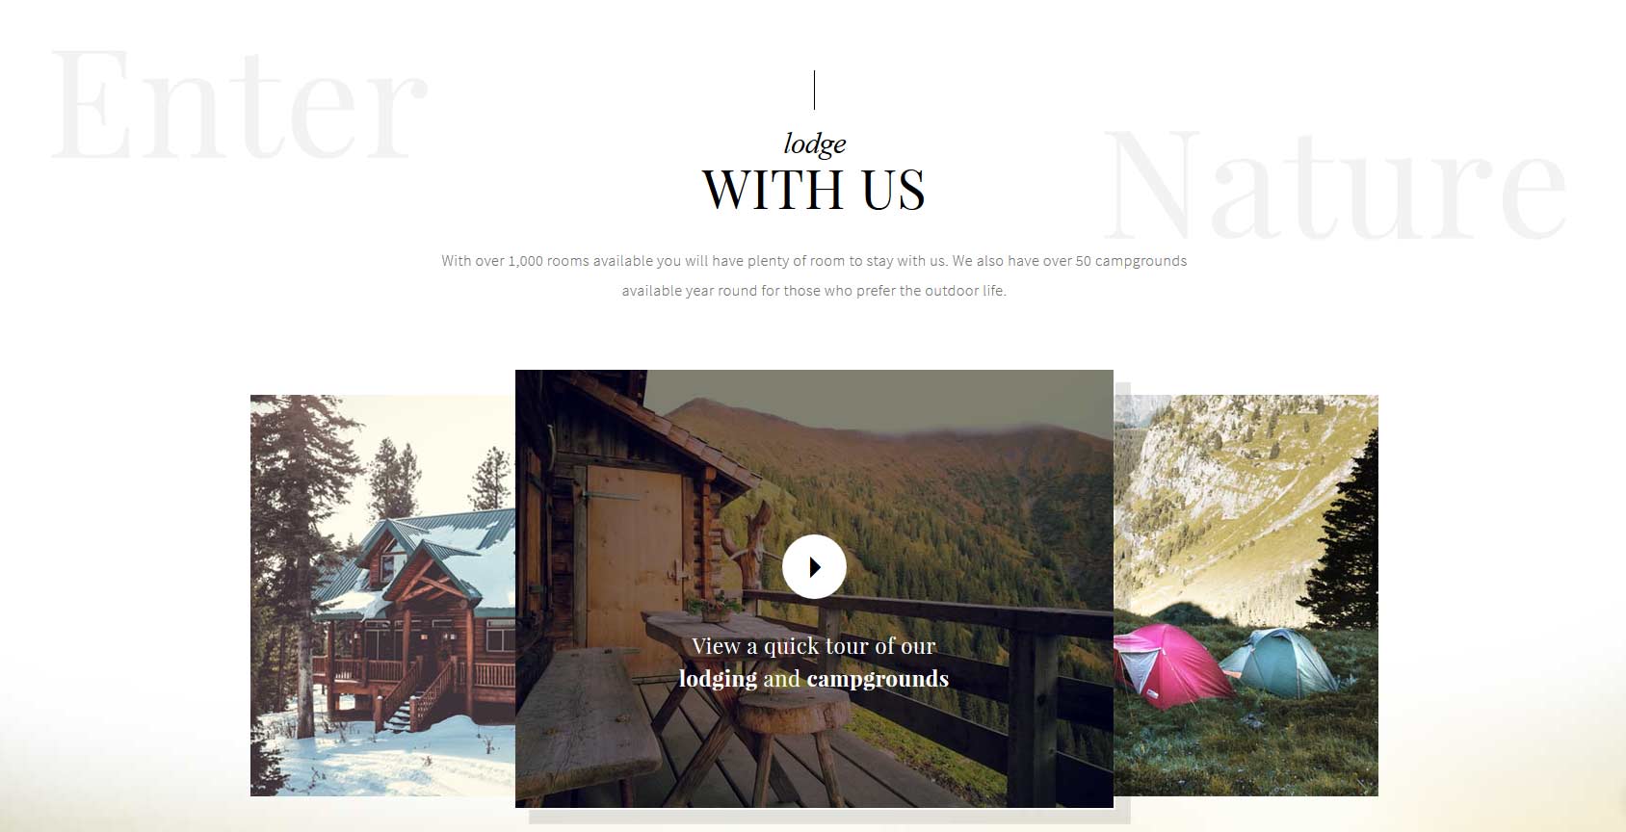Select the teal tent in the photo

[1279, 662]
